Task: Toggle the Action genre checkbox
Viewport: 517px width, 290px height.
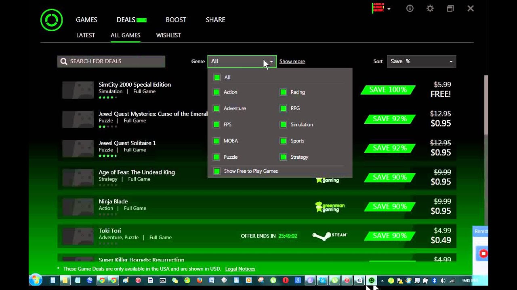Action: tap(216, 92)
